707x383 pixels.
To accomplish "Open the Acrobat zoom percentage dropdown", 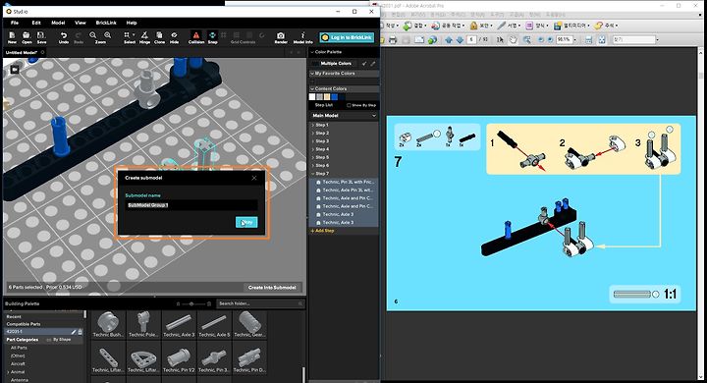I will click(x=574, y=39).
